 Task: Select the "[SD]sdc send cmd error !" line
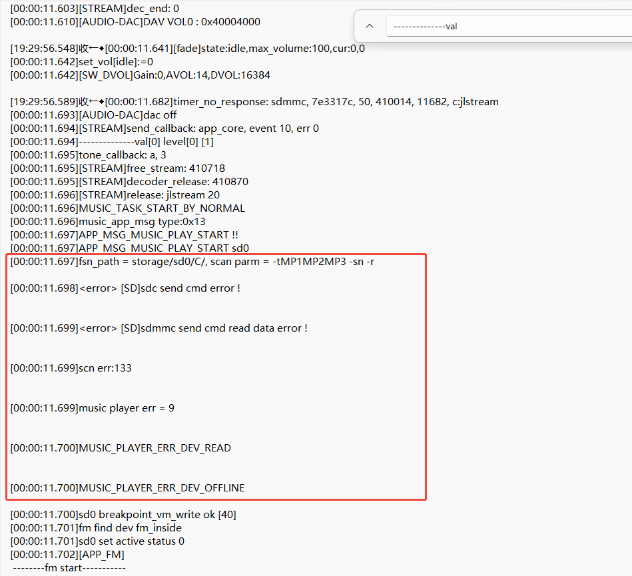125,288
